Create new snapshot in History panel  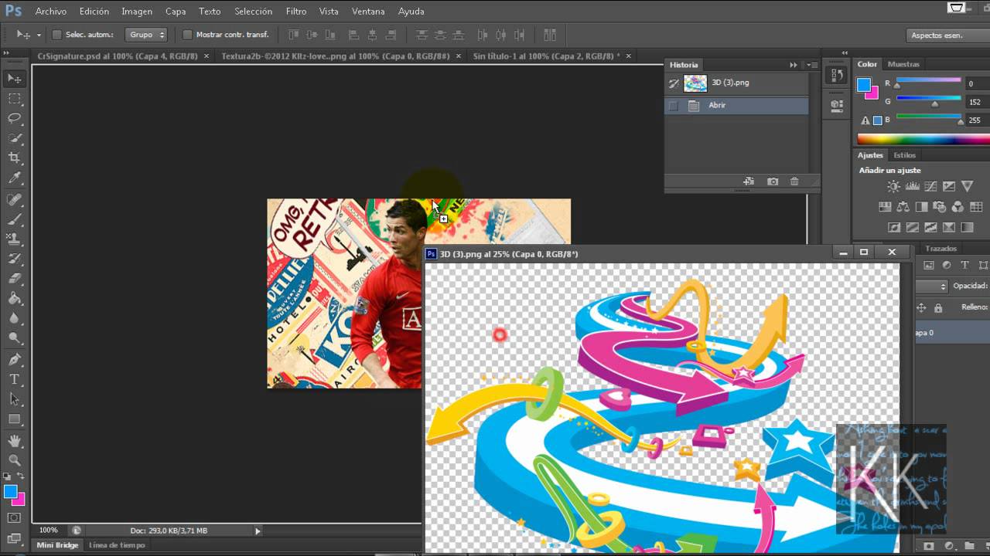(773, 181)
